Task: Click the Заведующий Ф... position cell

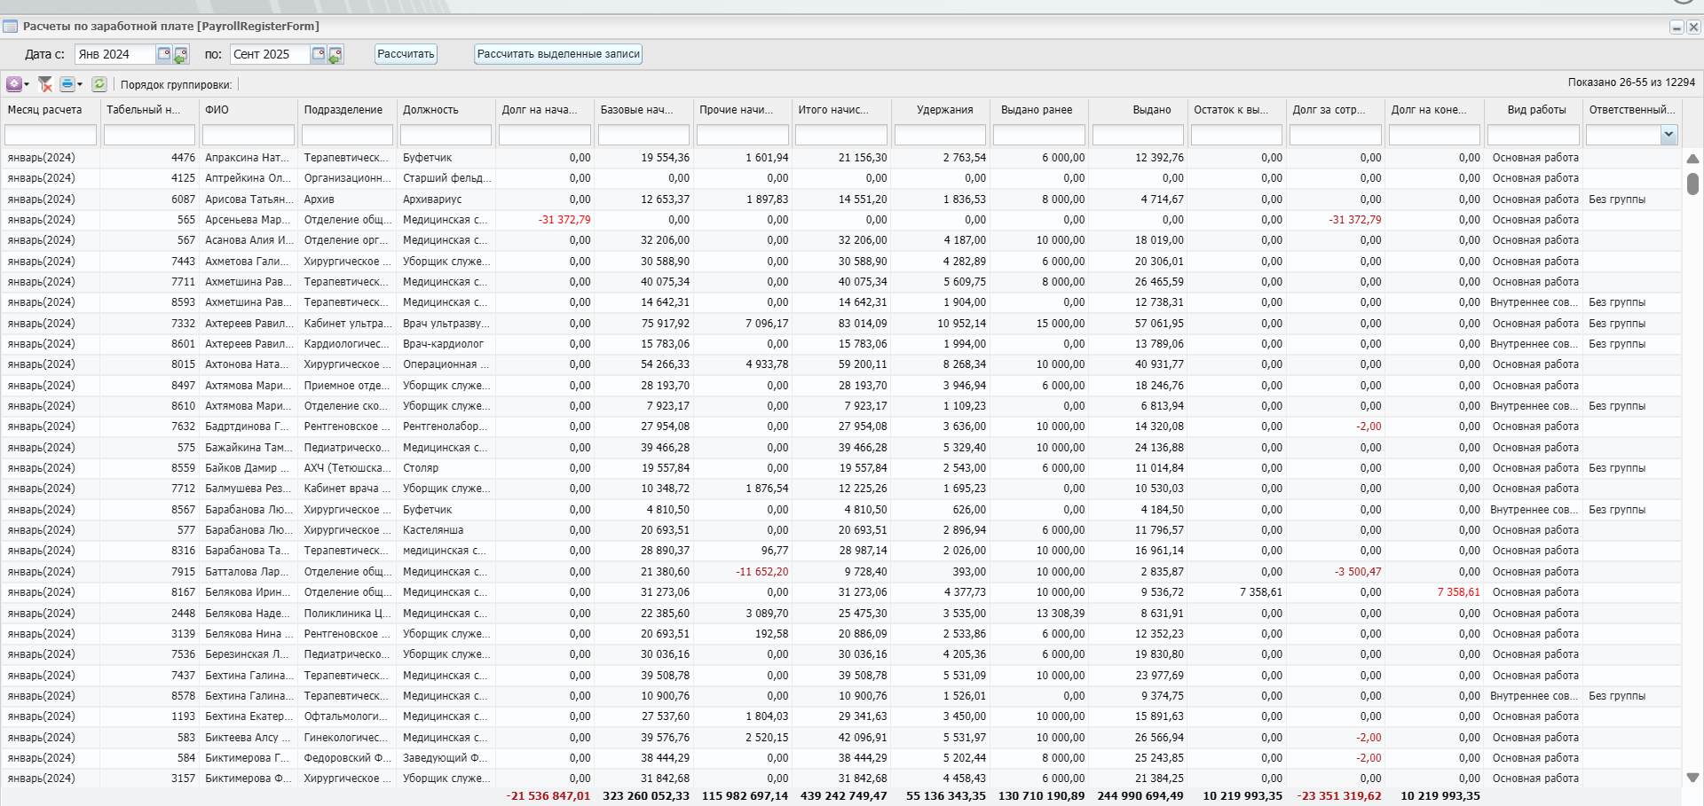Action: point(446,758)
